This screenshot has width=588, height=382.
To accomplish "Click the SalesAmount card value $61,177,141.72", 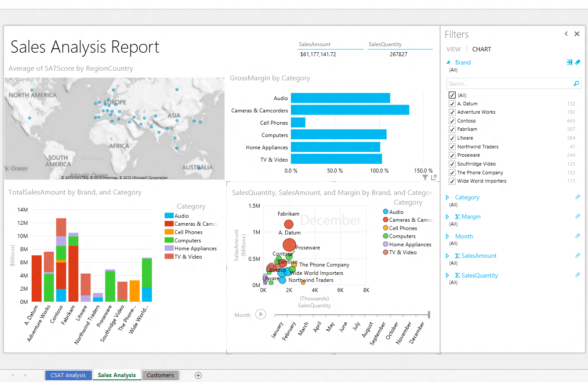I will 318,54.
